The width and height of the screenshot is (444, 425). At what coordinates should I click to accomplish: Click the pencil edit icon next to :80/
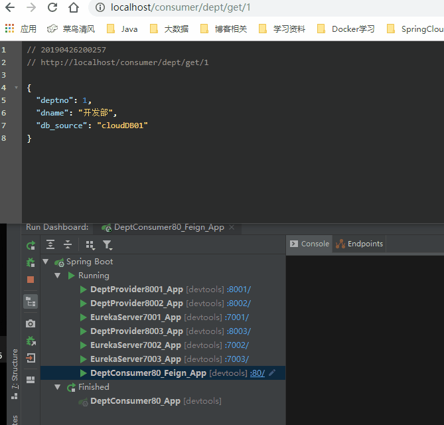pyautogui.click(x=272, y=373)
